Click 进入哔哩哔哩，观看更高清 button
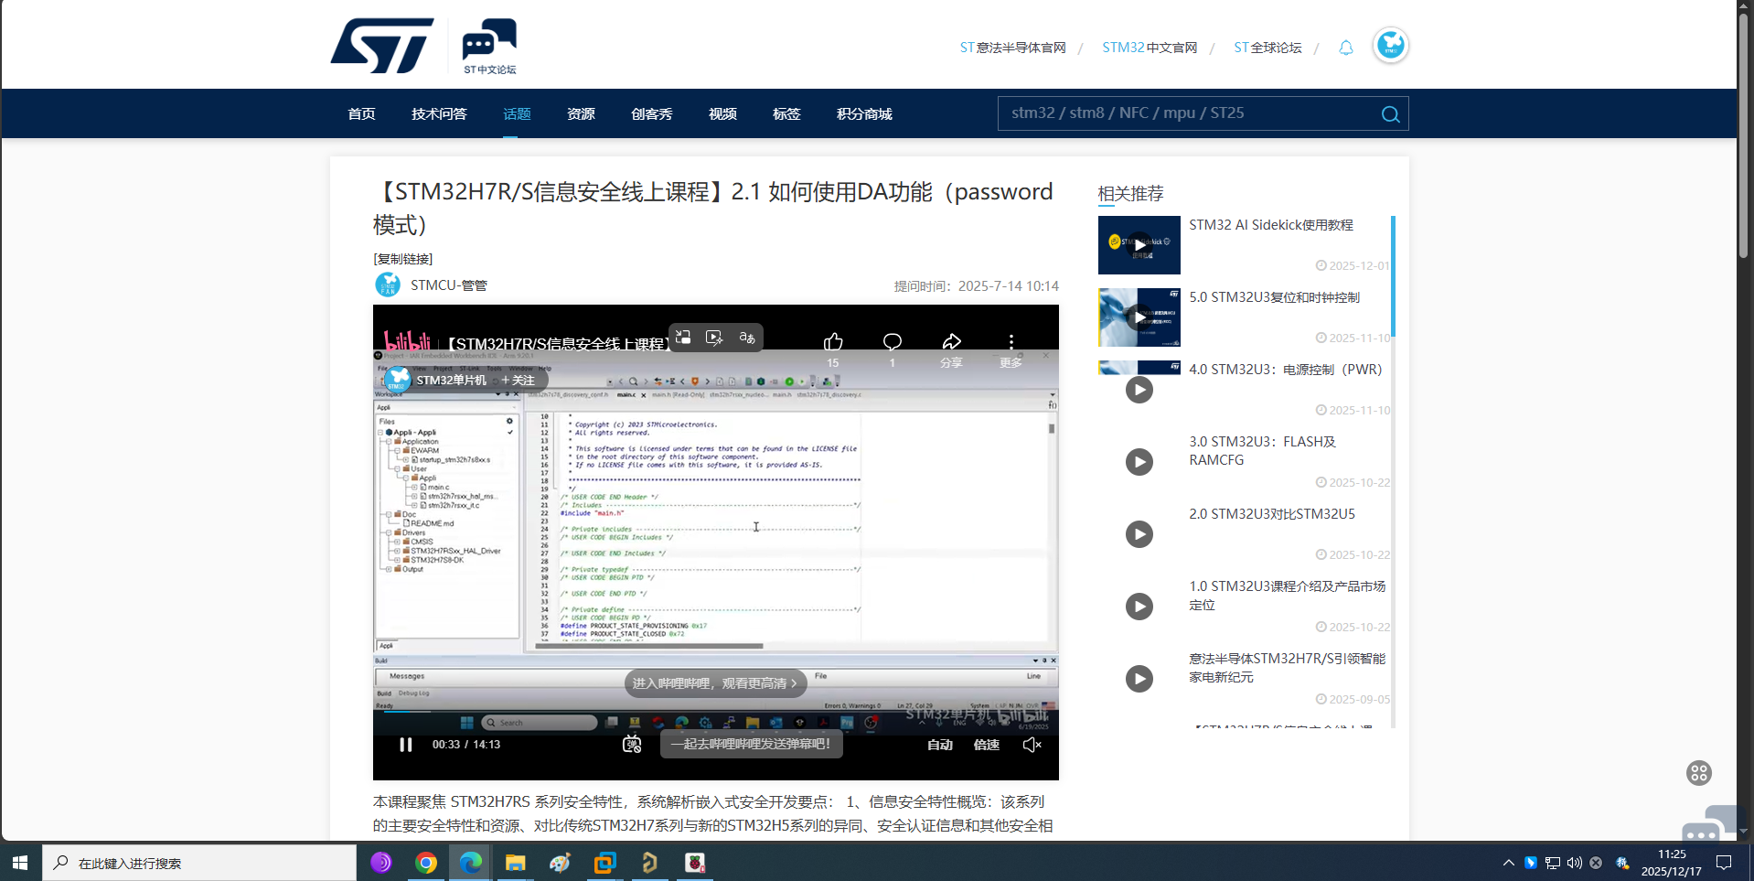Image resolution: width=1754 pixels, height=881 pixels. click(x=715, y=683)
